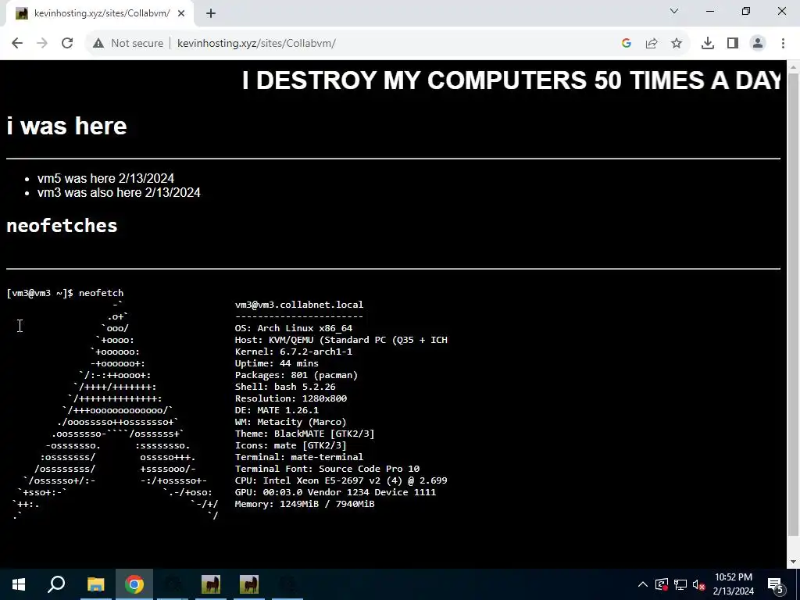Open the network tray icon

(680, 584)
